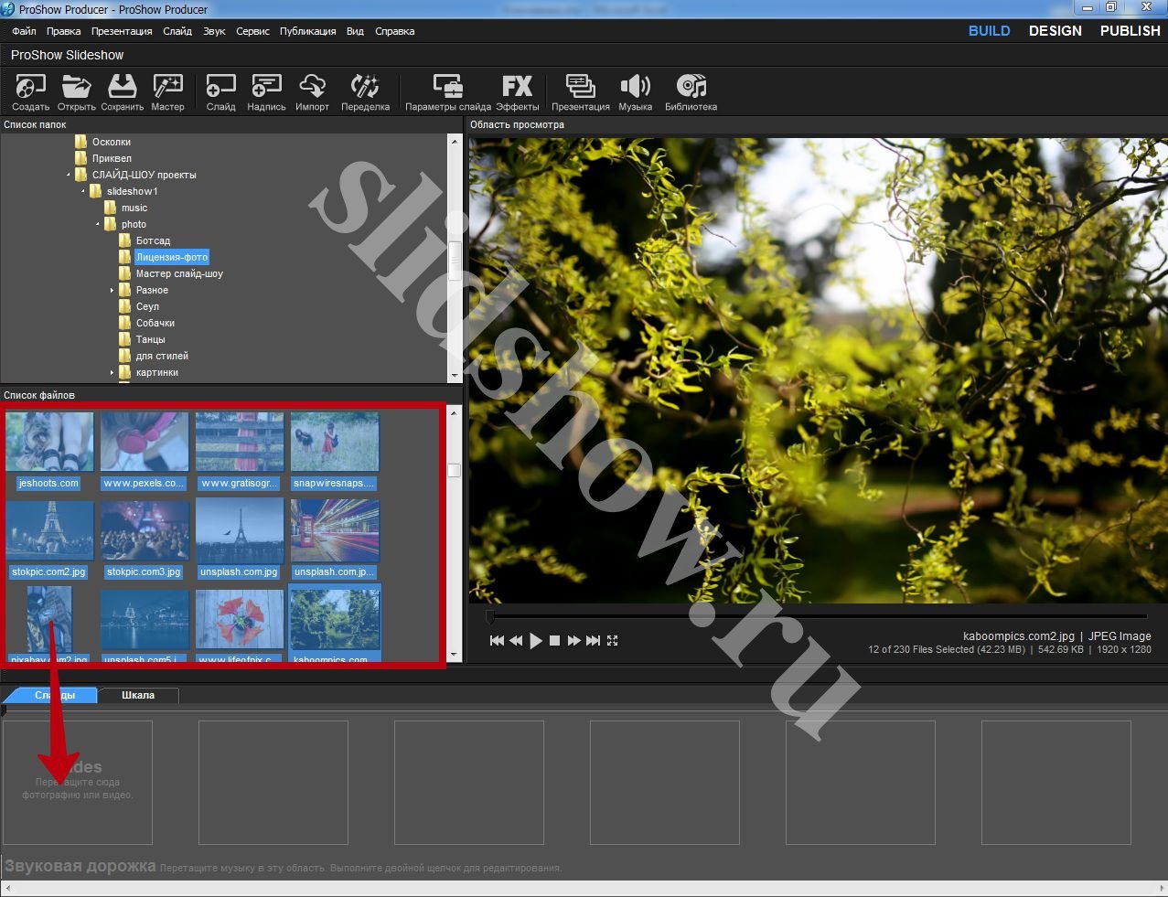Open the Музыка speaker icon

pyautogui.click(x=635, y=88)
